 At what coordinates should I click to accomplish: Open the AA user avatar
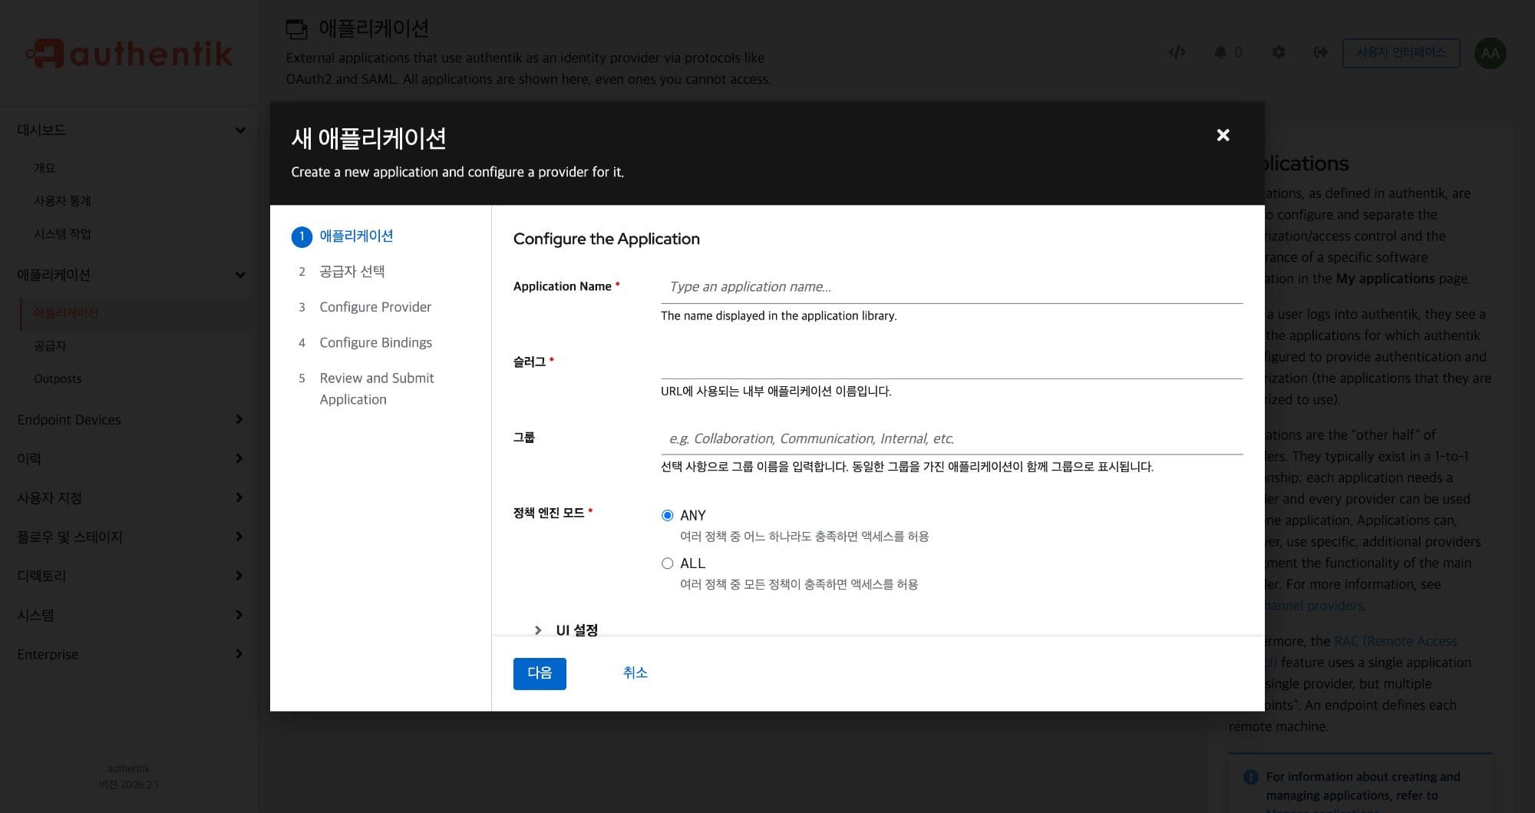(x=1490, y=53)
